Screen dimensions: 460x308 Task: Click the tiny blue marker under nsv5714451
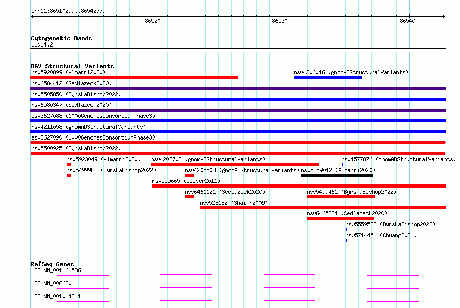346,240
